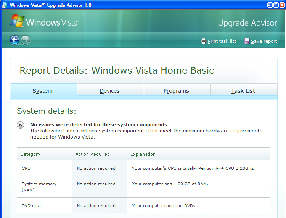The image size is (286, 218).
Task: Open the Save report link
Action: click(264, 41)
